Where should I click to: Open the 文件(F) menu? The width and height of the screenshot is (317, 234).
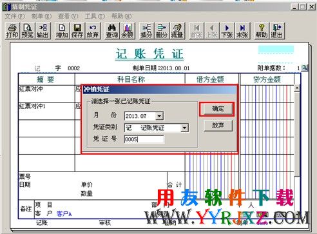[15, 16]
